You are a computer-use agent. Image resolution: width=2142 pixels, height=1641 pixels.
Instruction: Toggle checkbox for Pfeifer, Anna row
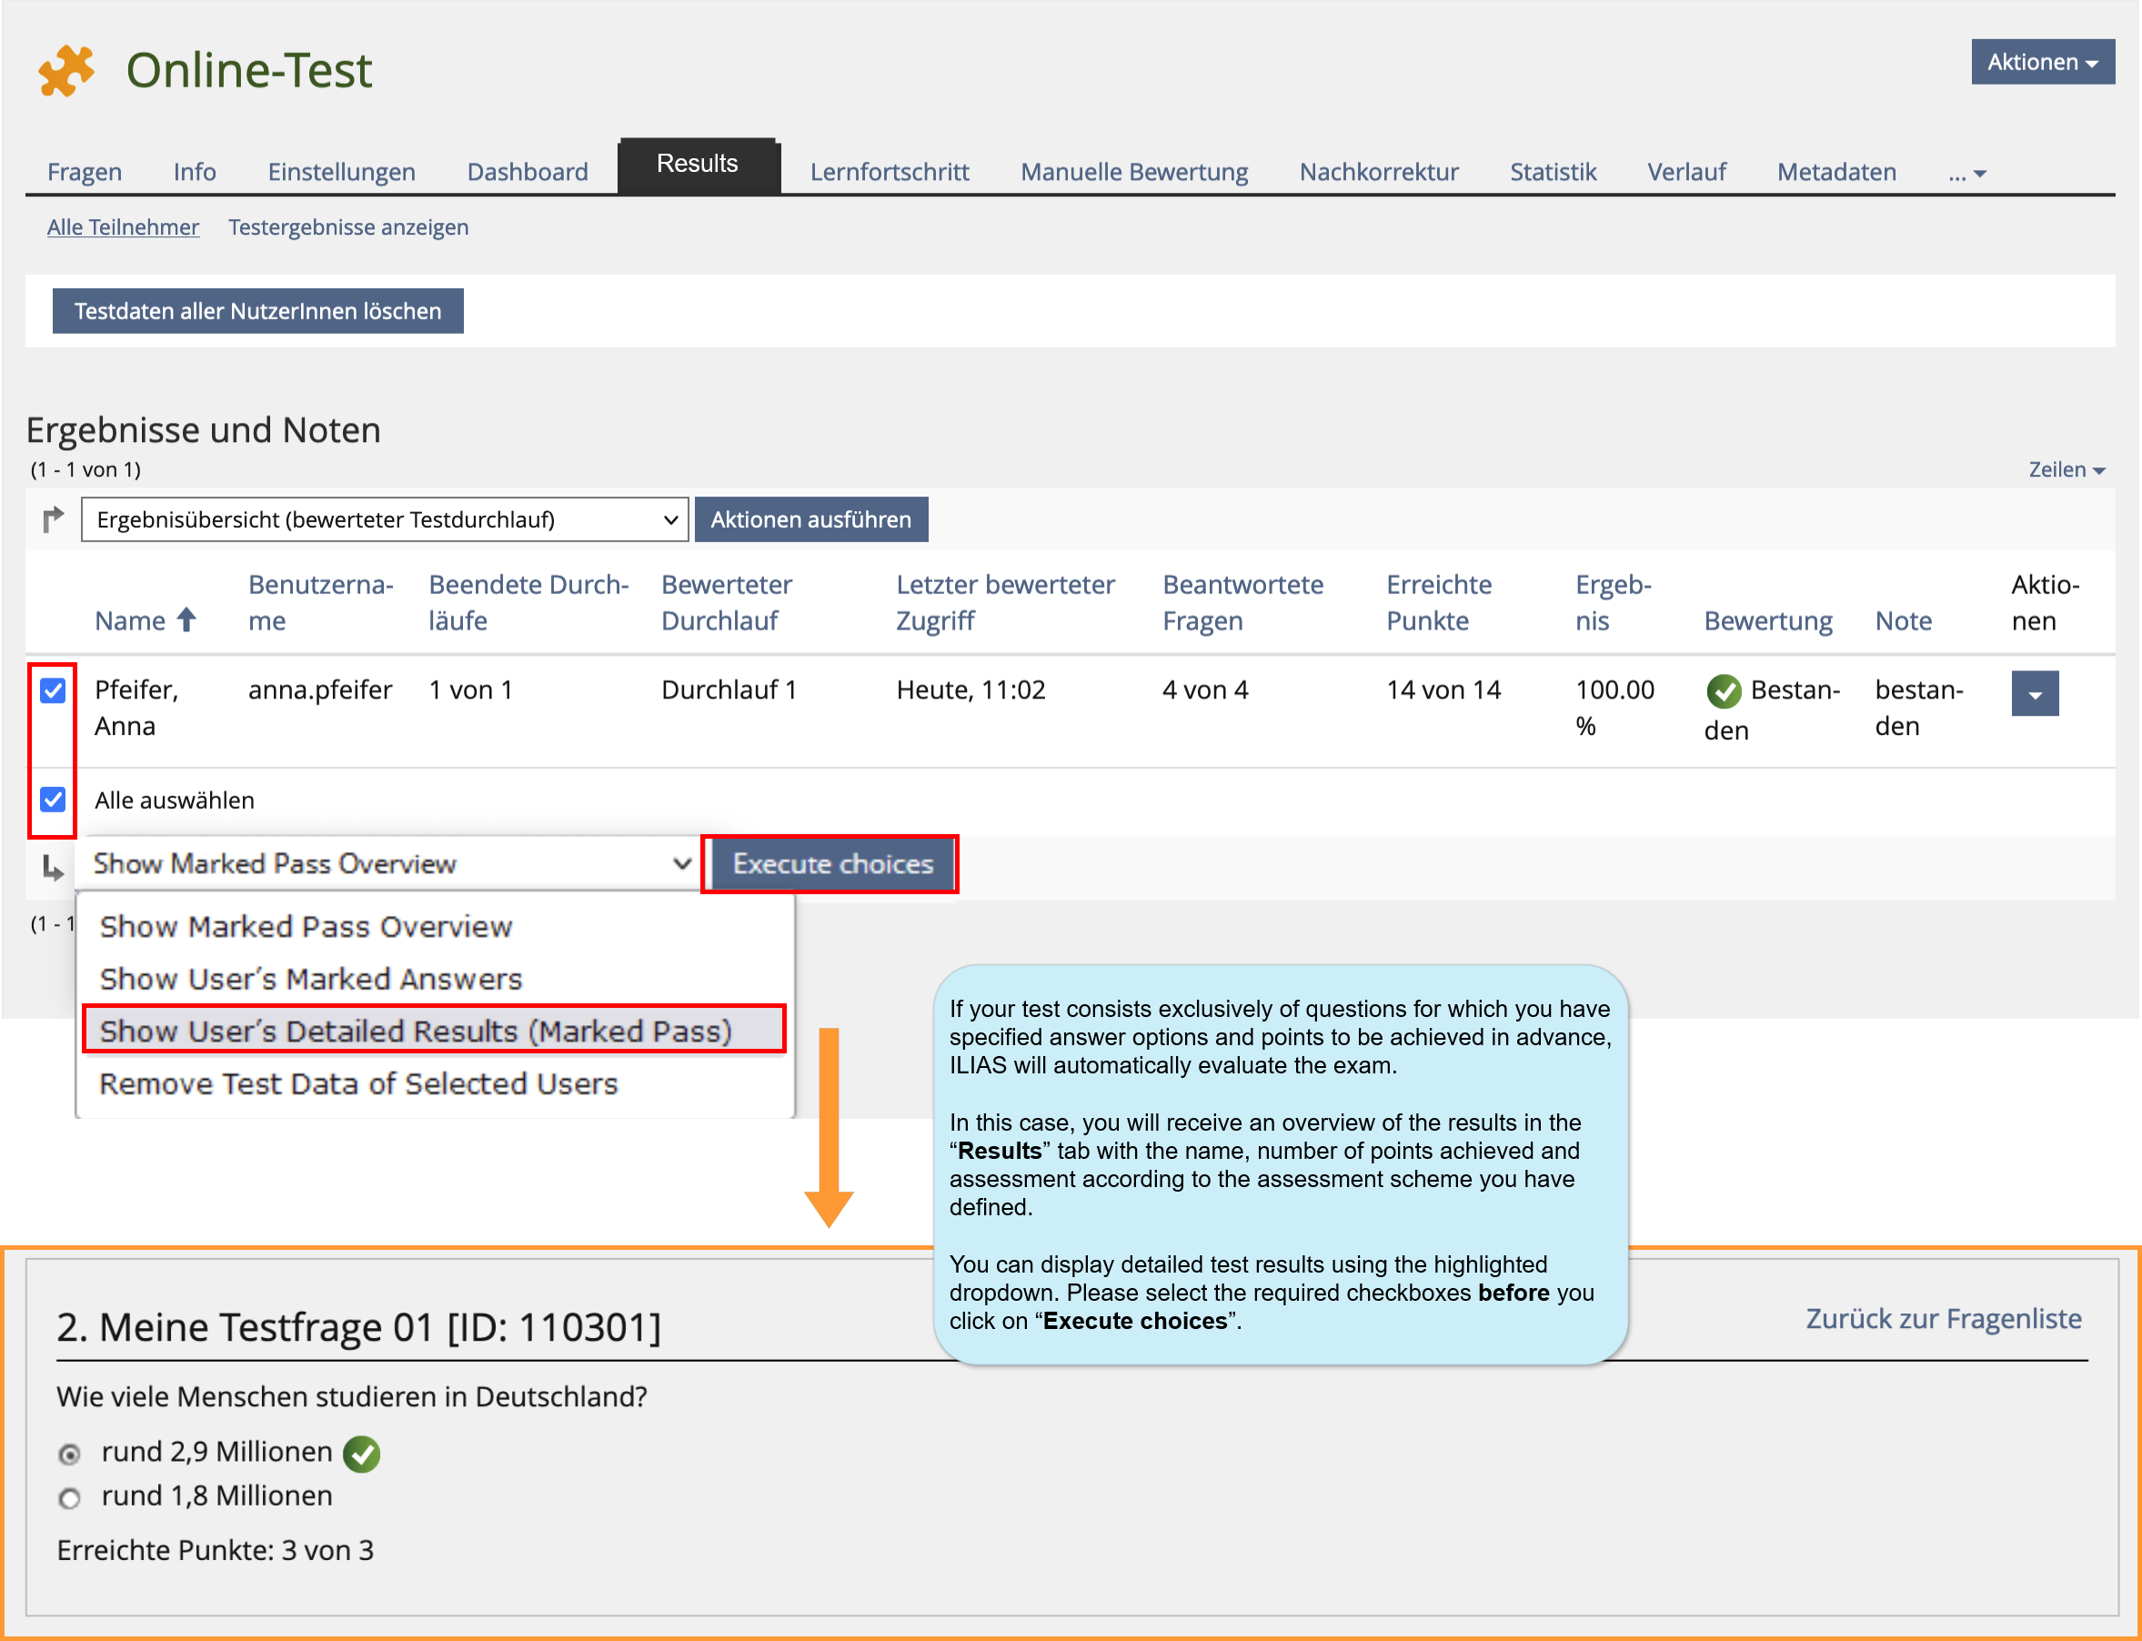coord(53,690)
